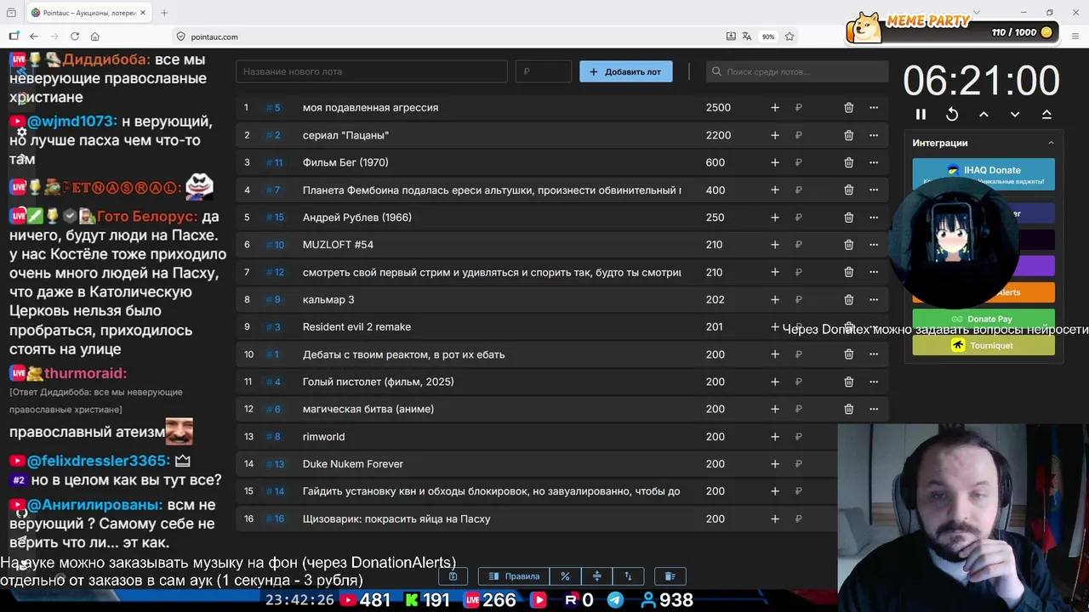
Task: Click plus icon on rimworld row
Action: coord(775,437)
